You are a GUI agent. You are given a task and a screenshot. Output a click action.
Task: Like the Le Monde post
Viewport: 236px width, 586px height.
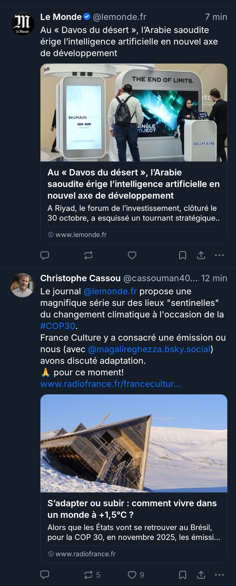[132, 255]
